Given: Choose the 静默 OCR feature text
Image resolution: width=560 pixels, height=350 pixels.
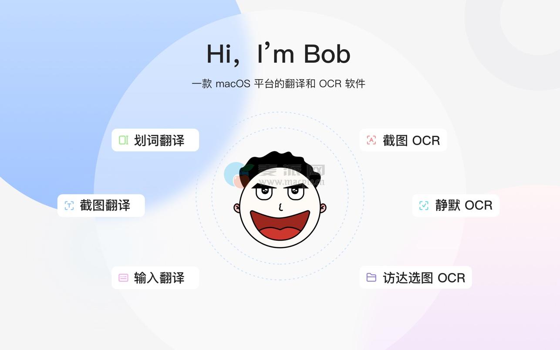Looking at the screenshot, I should tap(464, 205).
